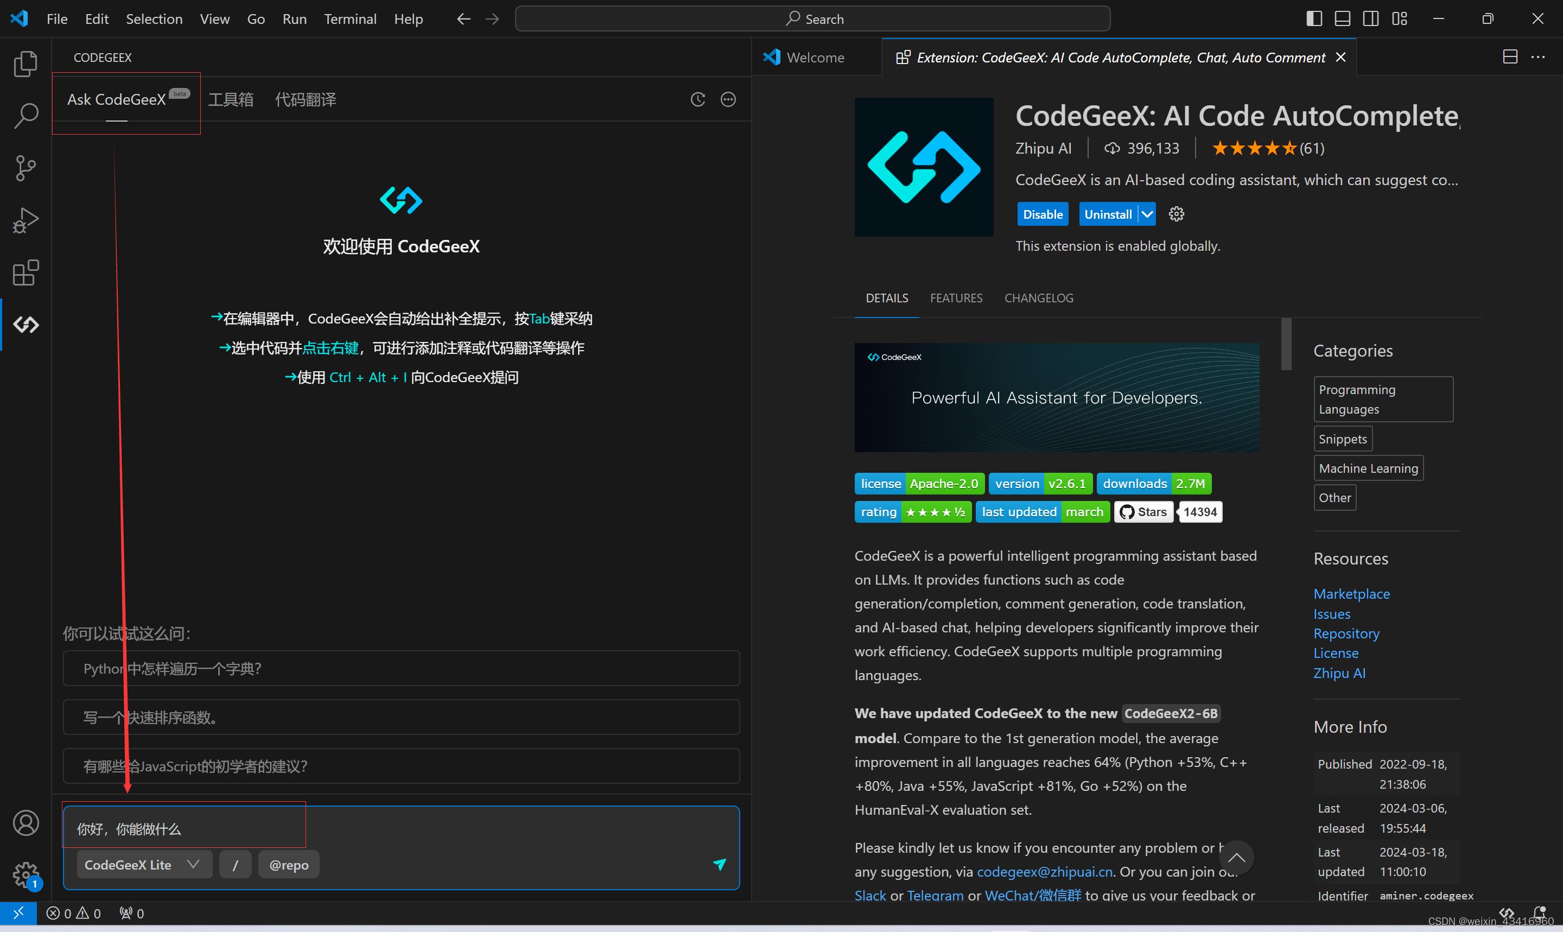This screenshot has height=932, width=1563.
Task: Click CodeGeeX status bar icon
Action: (1507, 913)
